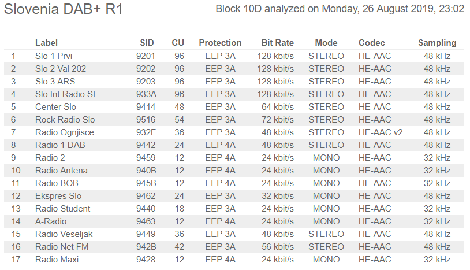Click the Codec column header
The image size is (470, 270).
372,43
